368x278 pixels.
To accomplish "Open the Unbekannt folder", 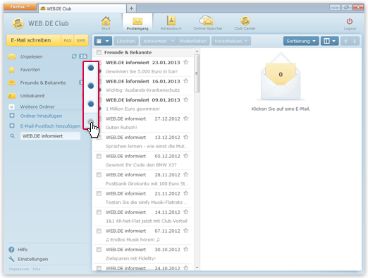I will tap(32, 96).
